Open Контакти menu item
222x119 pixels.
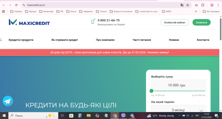[203, 40]
